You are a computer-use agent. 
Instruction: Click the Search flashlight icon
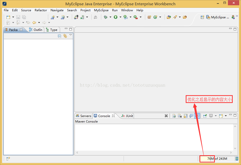tap(175, 17)
